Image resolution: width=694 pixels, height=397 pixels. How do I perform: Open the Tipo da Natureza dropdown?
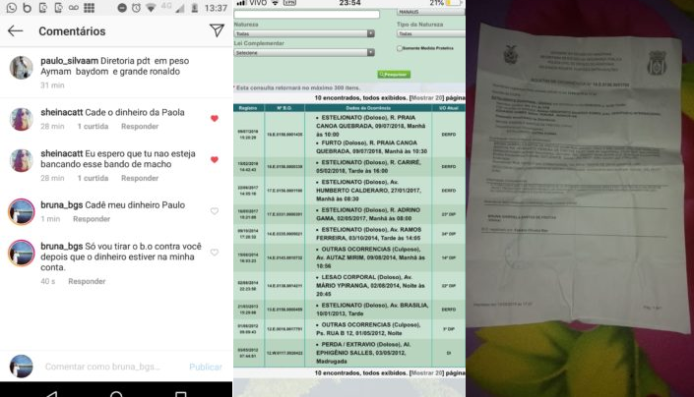coord(428,33)
